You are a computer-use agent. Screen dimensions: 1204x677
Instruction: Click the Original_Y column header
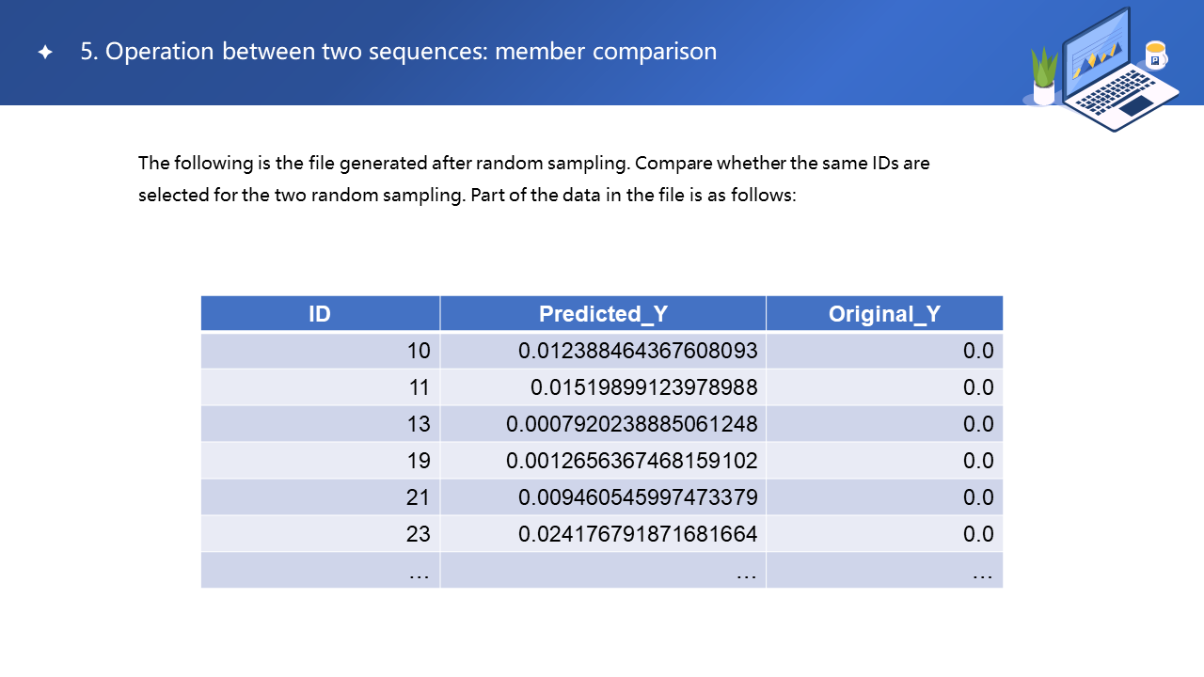pyautogui.click(x=884, y=314)
